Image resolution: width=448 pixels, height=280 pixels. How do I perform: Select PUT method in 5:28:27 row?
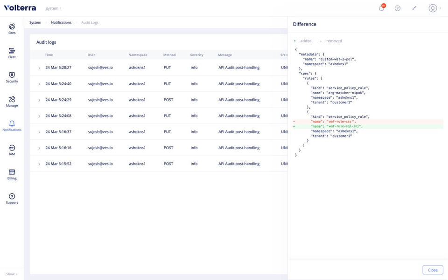[167, 68]
